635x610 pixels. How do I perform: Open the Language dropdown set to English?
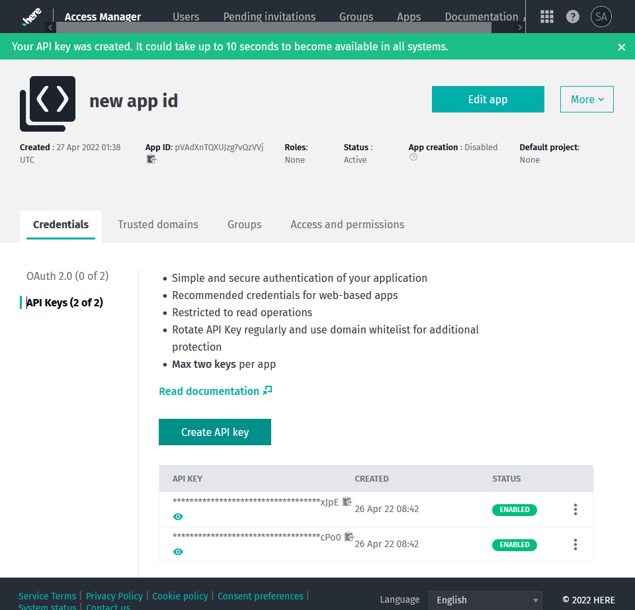pos(485,600)
